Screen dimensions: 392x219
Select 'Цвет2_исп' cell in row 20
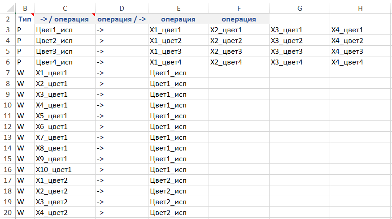[x=179, y=213]
